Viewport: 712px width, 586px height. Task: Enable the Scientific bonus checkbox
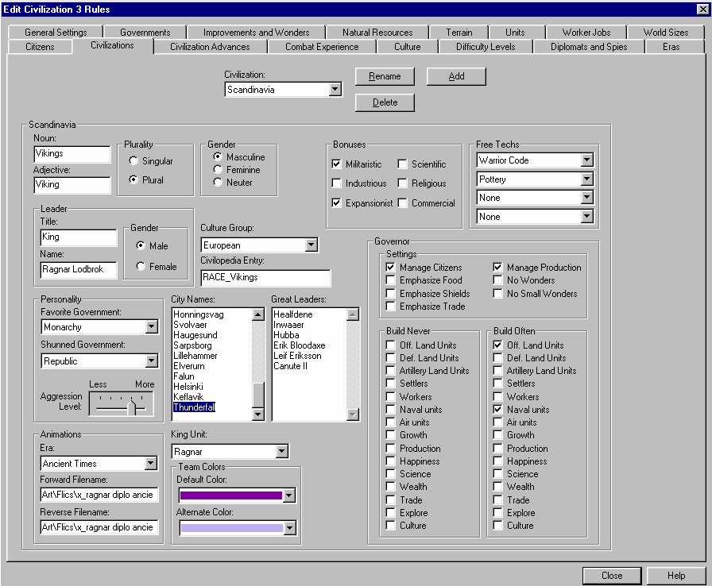pos(402,164)
